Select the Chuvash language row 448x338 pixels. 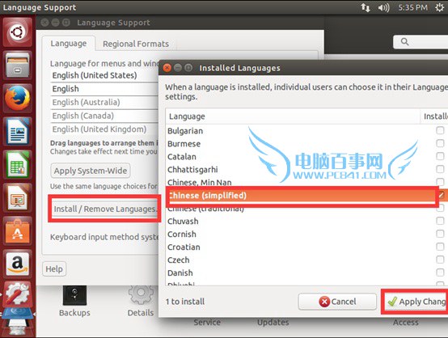[306, 221]
